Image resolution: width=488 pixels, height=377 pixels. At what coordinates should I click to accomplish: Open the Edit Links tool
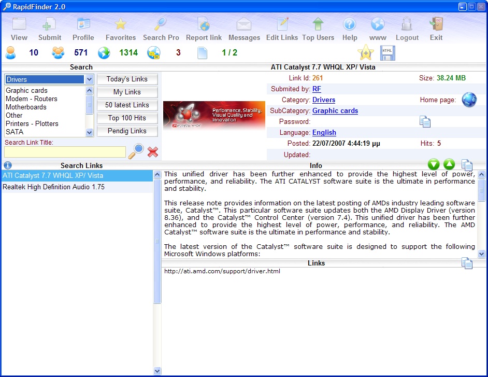coord(282,29)
